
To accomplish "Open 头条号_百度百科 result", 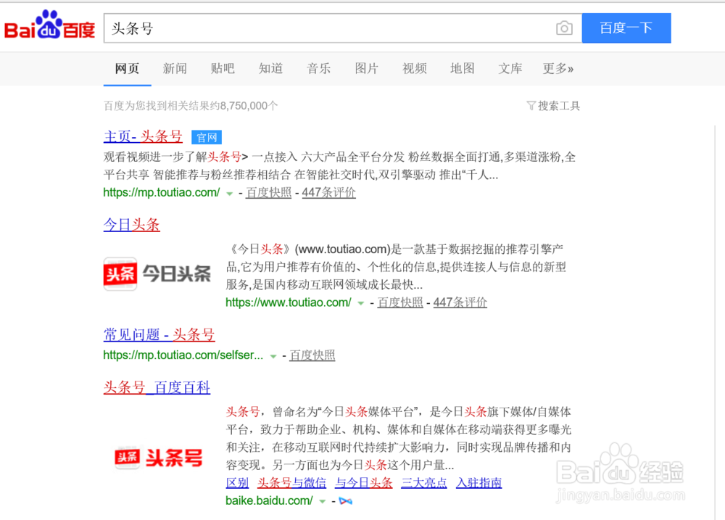I will [x=157, y=387].
